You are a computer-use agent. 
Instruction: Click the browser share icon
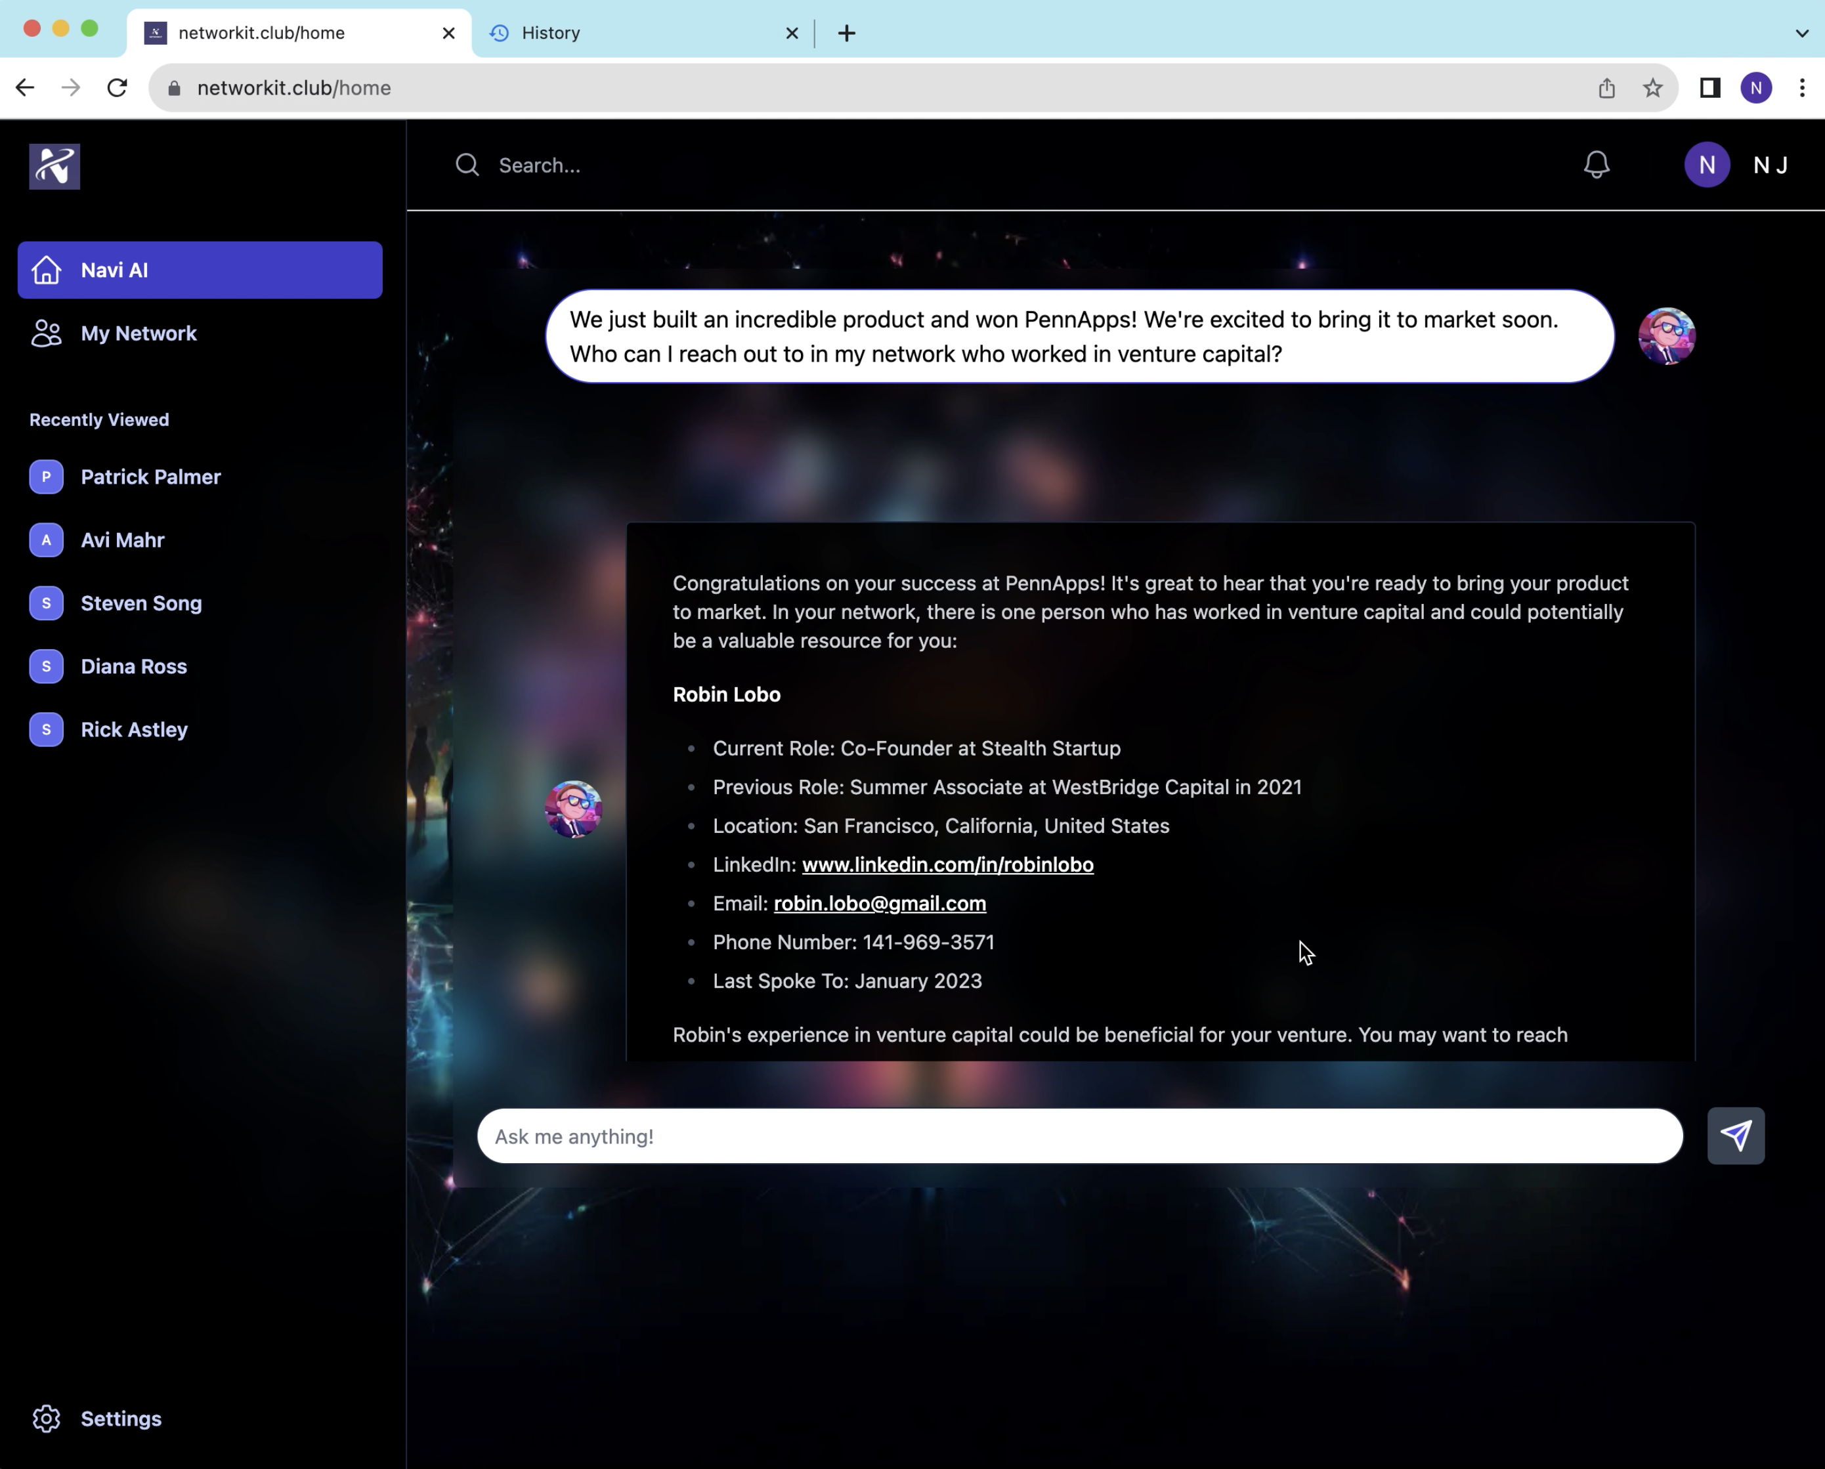(1606, 88)
